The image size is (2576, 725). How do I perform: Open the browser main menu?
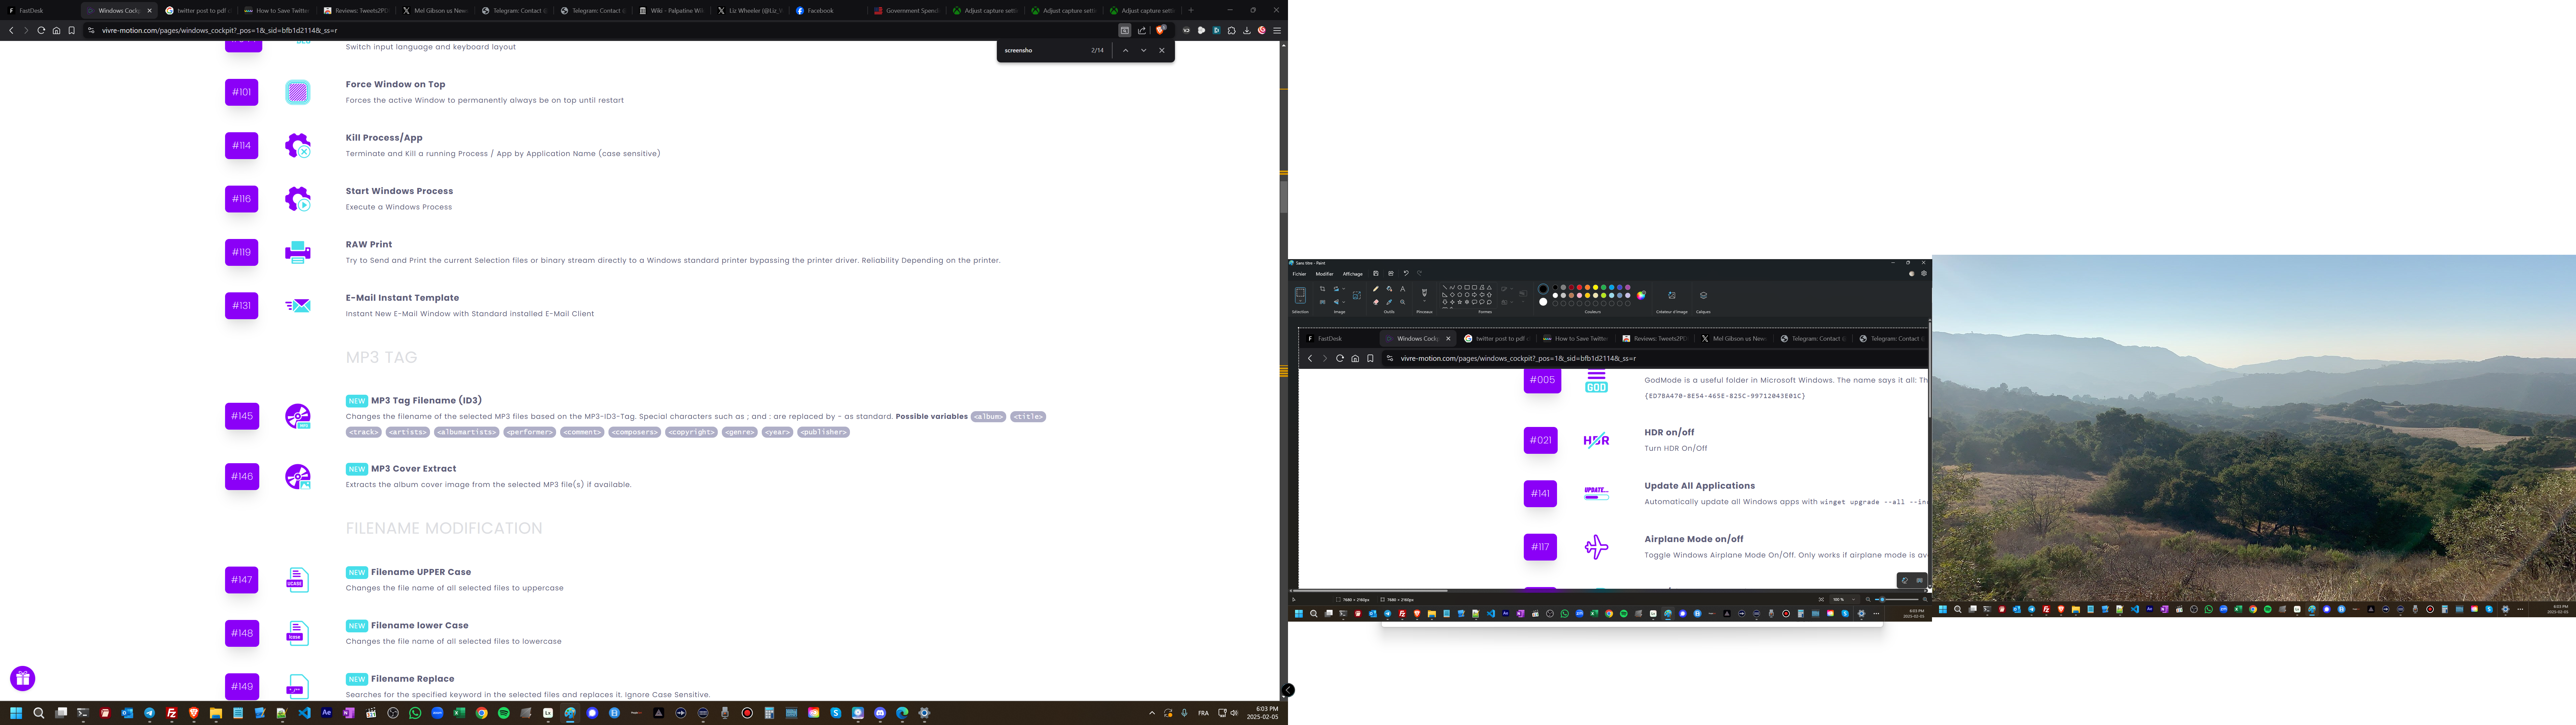coord(1277,30)
